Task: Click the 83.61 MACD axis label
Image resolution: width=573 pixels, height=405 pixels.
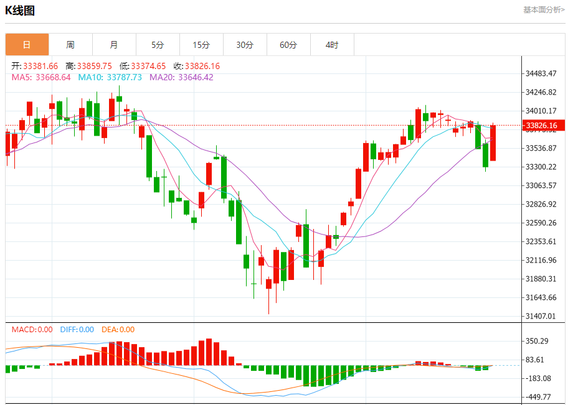Action: pos(534,360)
